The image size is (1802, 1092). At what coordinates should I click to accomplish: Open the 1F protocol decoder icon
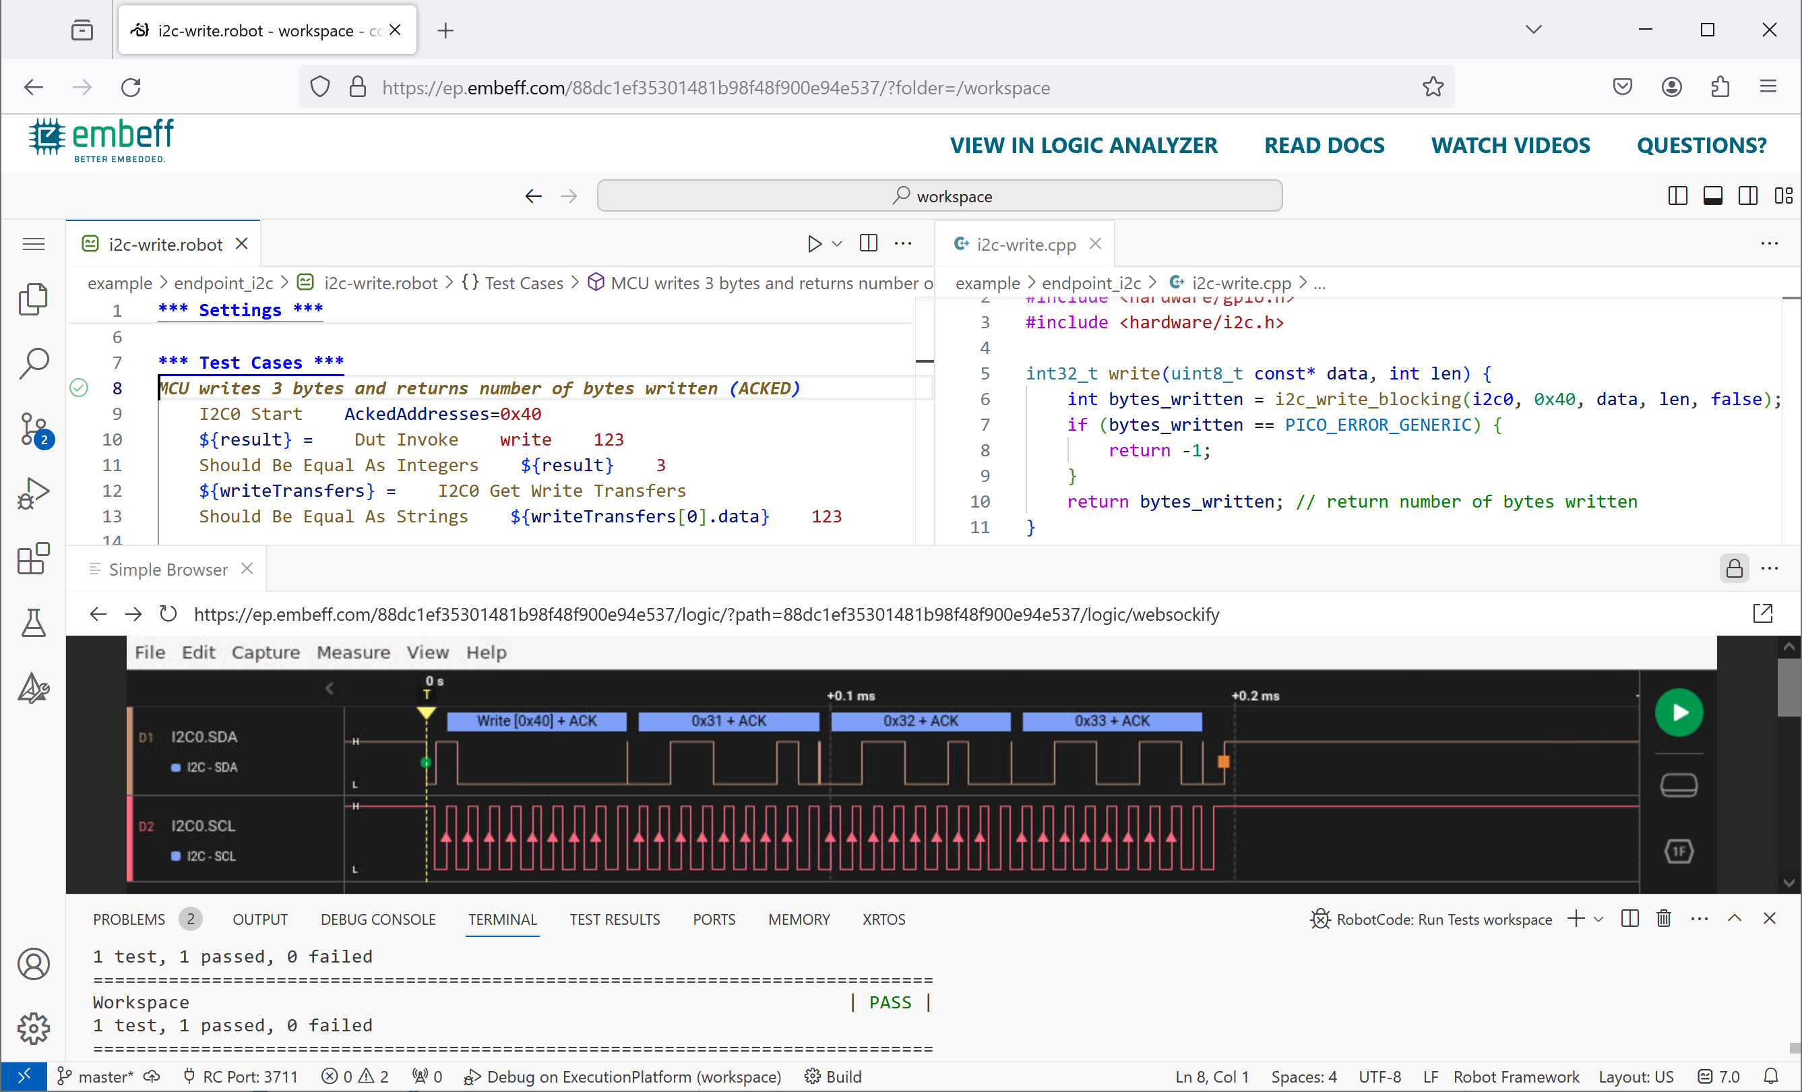[x=1679, y=851]
